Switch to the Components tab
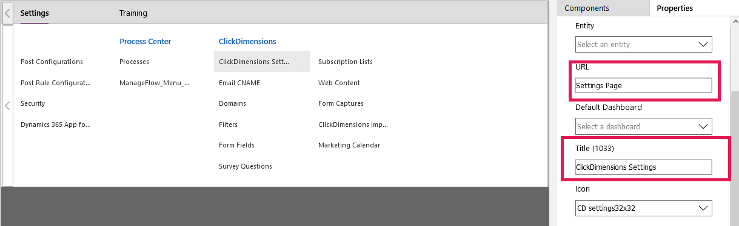 [x=586, y=8]
